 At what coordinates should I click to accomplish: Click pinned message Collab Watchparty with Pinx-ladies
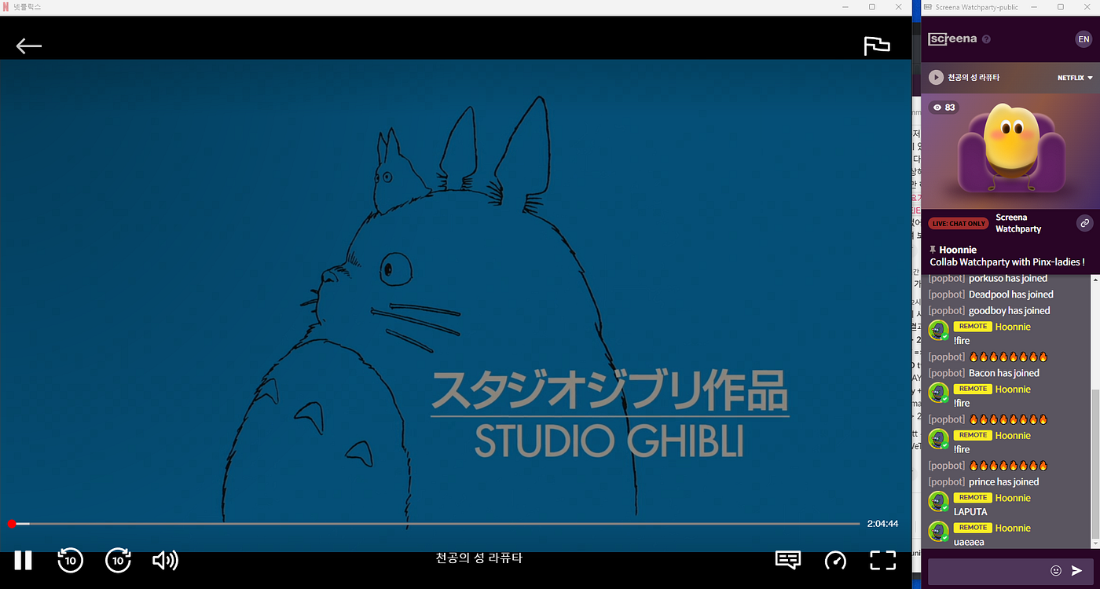click(1007, 262)
